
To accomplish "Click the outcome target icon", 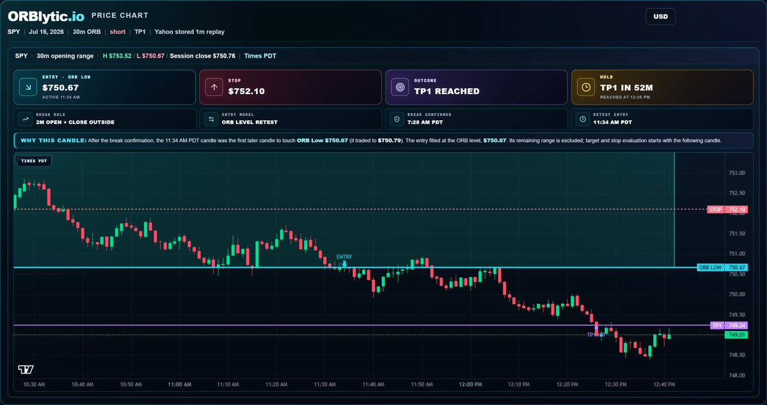I will click(400, 87).
